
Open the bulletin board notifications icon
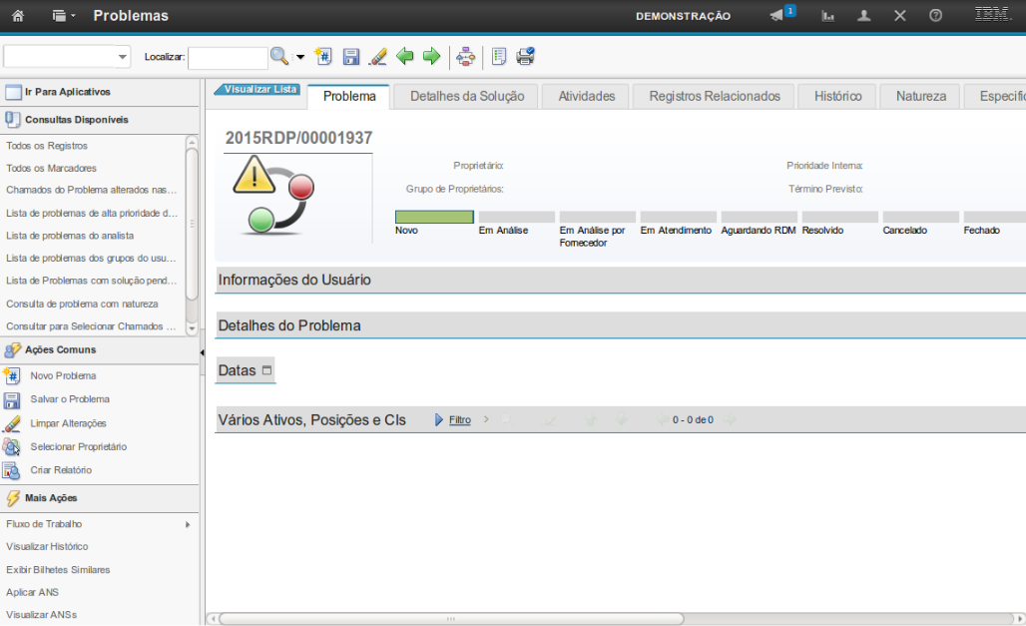click(x=776, y=16)
